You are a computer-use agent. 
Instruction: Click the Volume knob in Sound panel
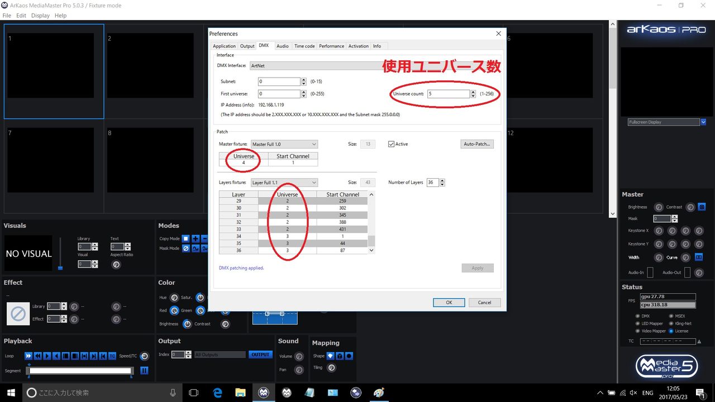point(299,356)
